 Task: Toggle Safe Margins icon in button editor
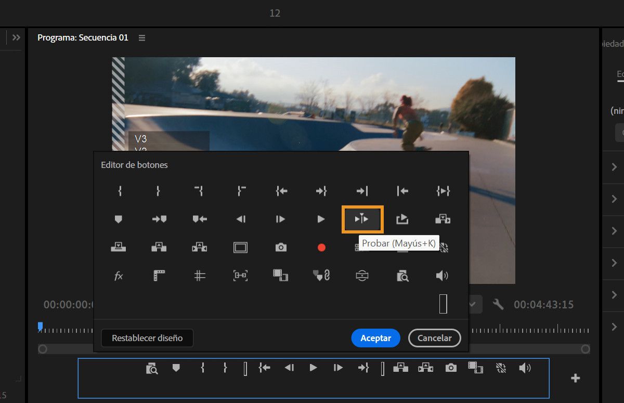[240, 248]
